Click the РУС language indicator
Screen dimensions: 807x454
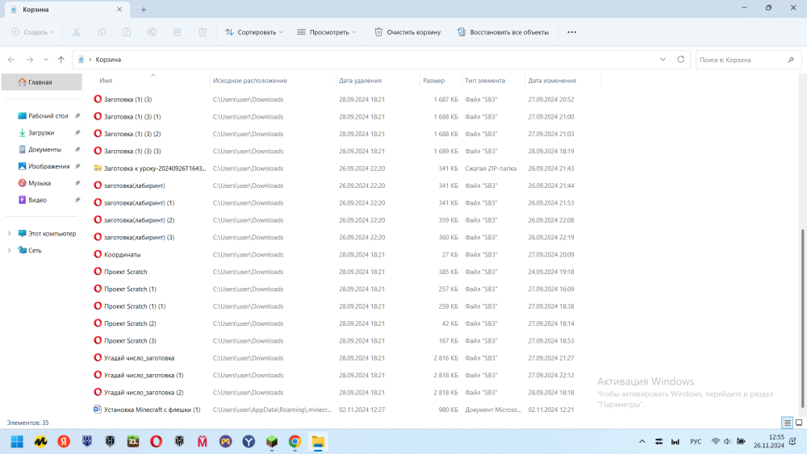pos(696,441)
